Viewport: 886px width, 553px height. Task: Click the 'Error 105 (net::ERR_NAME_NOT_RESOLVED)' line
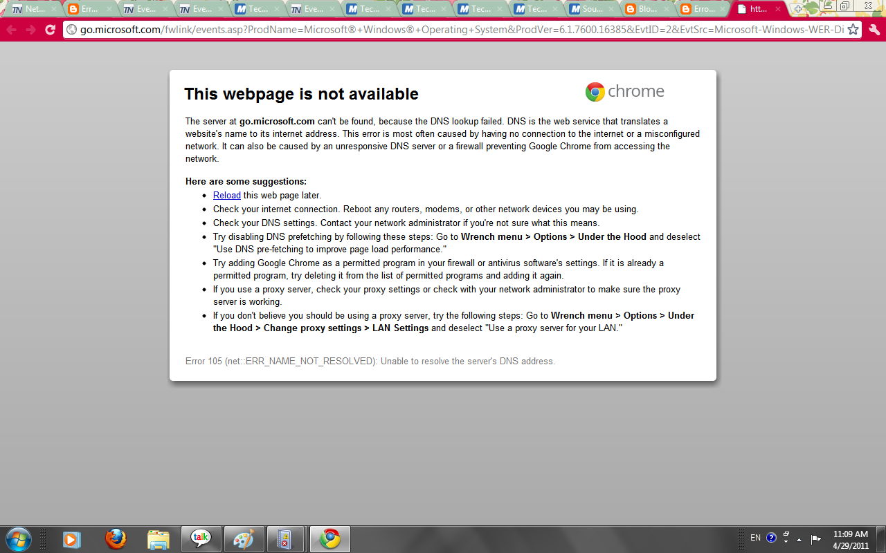(370, 362)
